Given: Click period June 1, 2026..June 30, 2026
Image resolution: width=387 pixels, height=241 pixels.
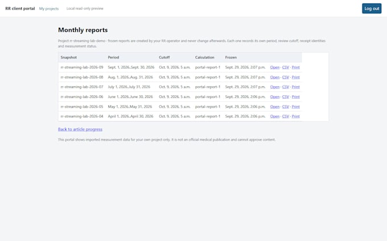Looking at the screenshot, I should coord(130,96).
